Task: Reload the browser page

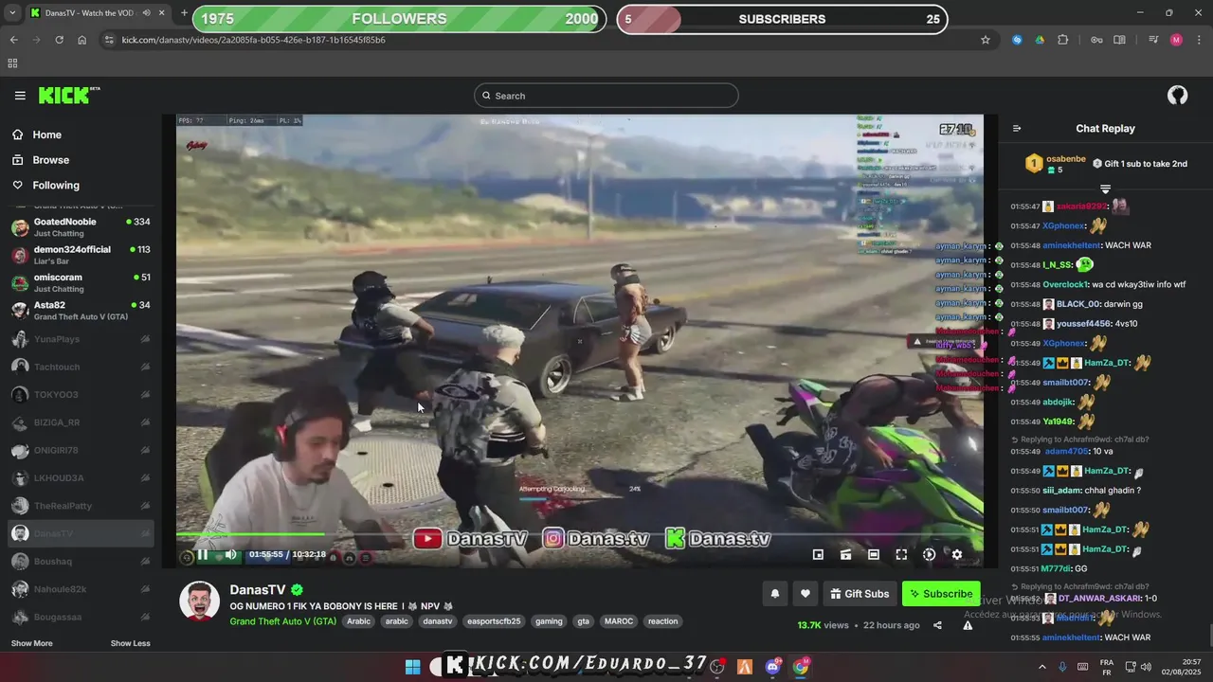Action: (59, 40)
